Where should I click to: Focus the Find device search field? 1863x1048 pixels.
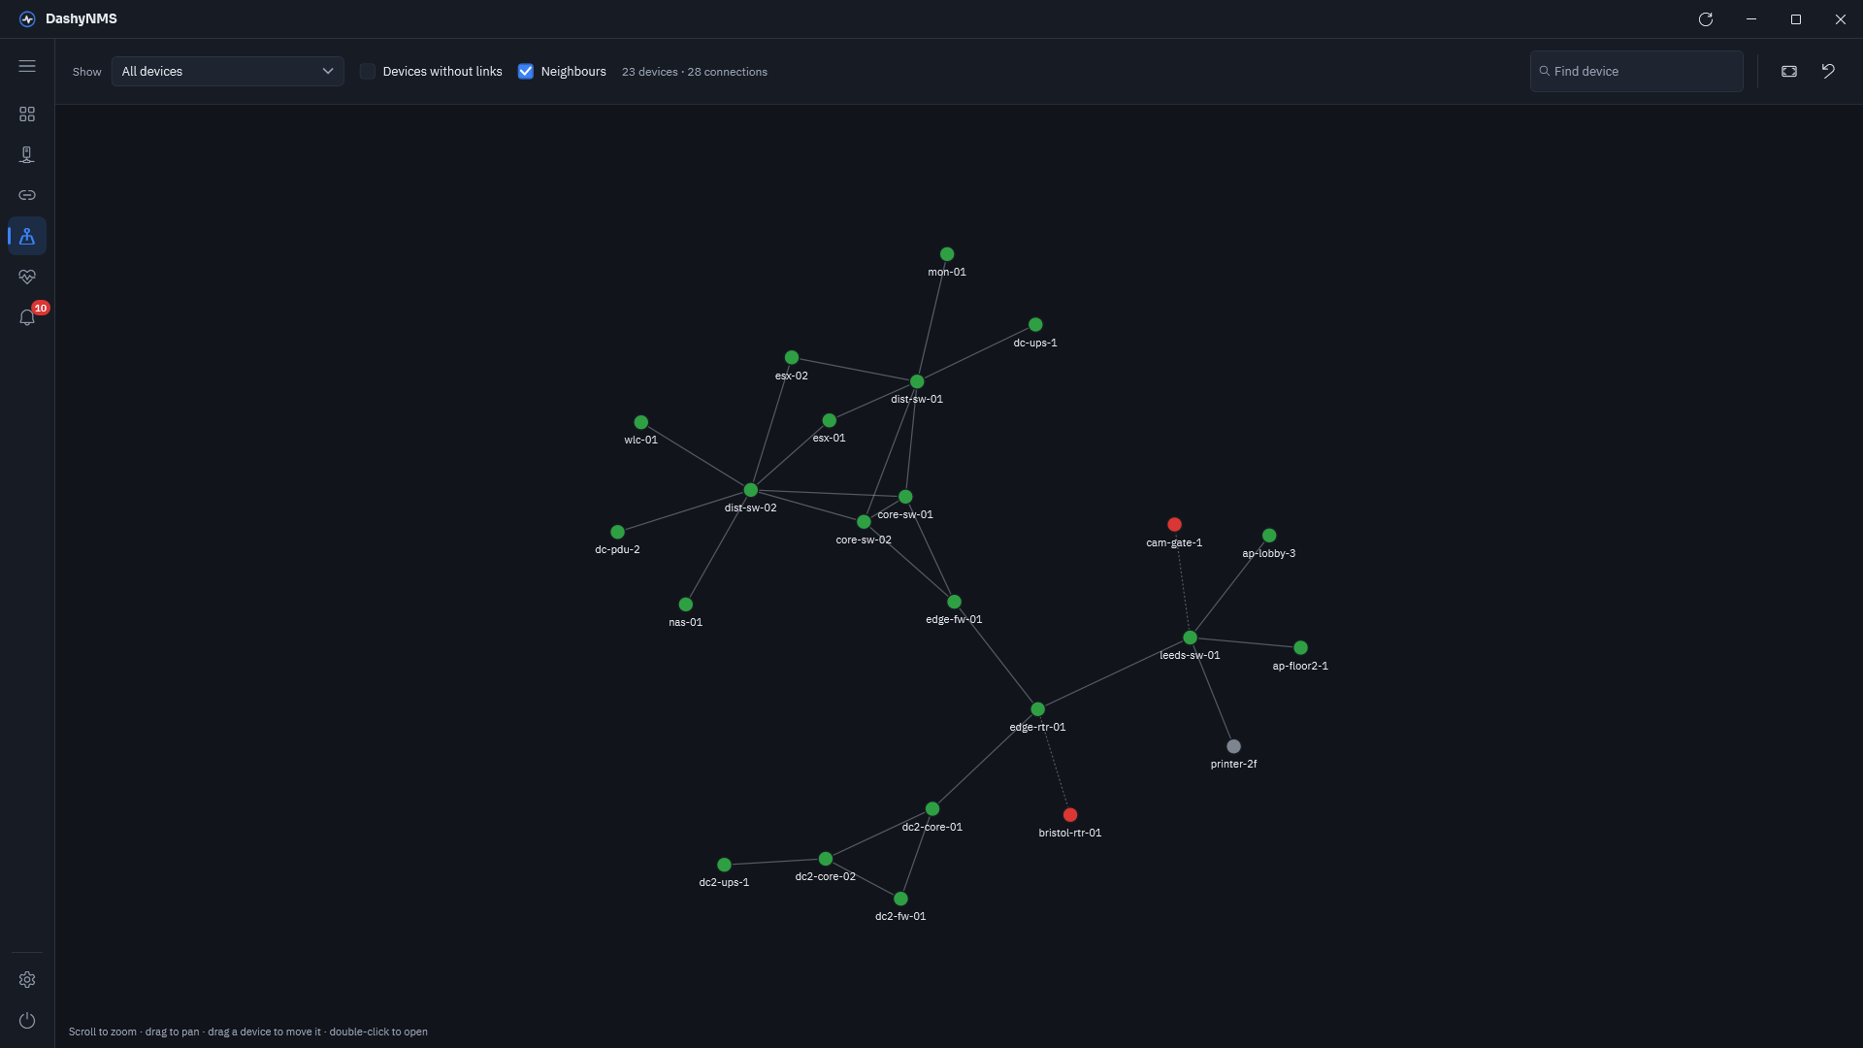coord(1637,71)
